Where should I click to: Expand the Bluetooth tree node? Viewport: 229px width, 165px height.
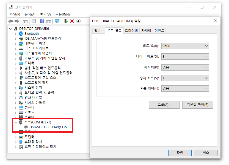click(16, 34)
